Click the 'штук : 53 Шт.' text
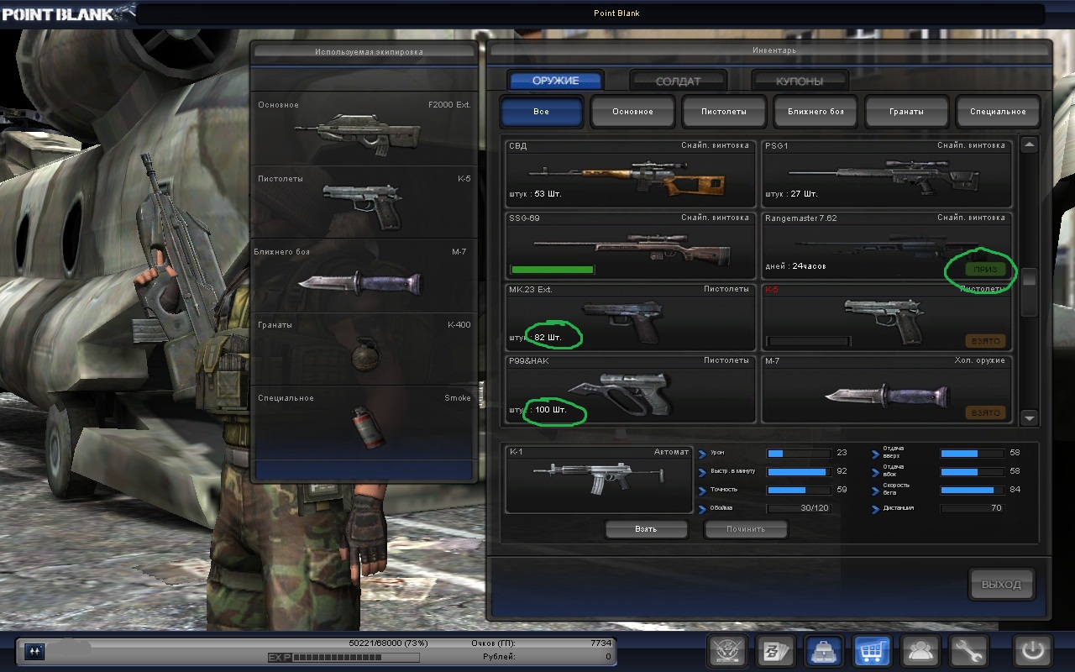This screenshot has width=1075, height=672. point(535,194)
